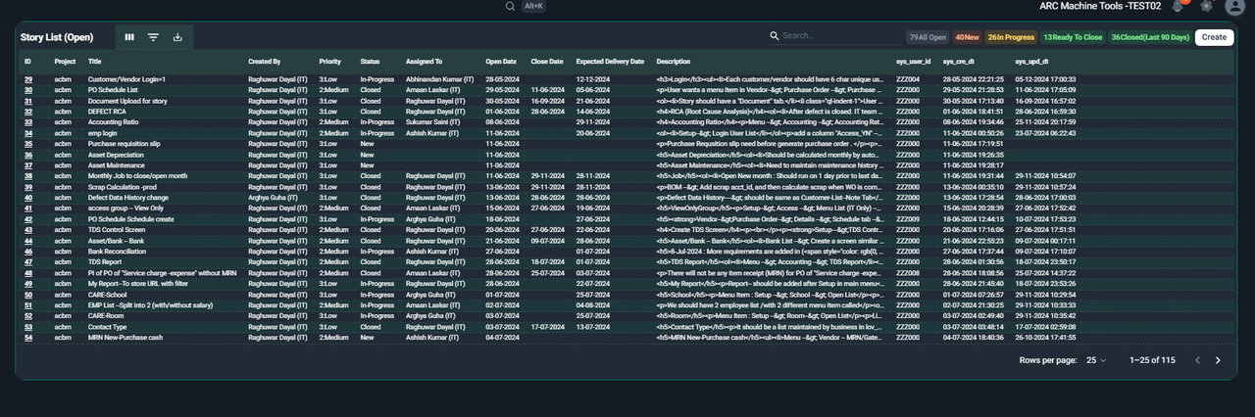Viewport: 1255px width, 417px height.
Task: Click assignee 'Abhinandan Kumar (IT)'
Action: coord(440,79)
